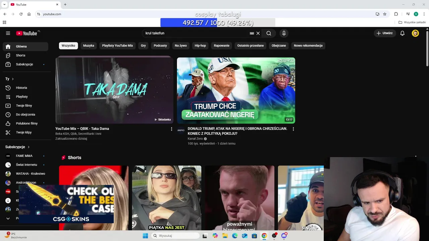Open Playlisty in the sidebar

pyautogui.click(x=25, y=97)
